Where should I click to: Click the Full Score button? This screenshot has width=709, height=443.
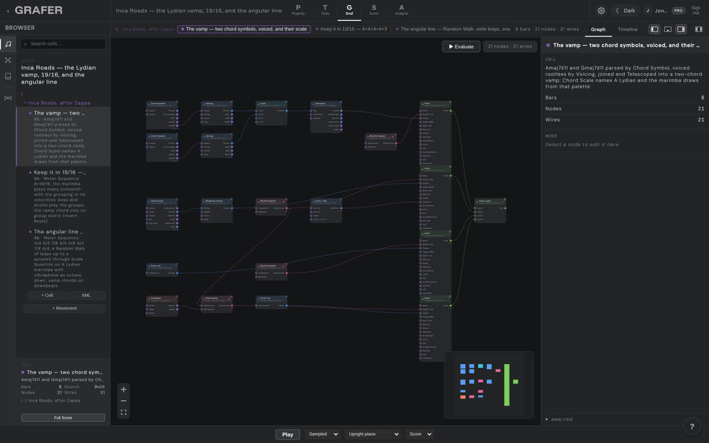(63, 418)
